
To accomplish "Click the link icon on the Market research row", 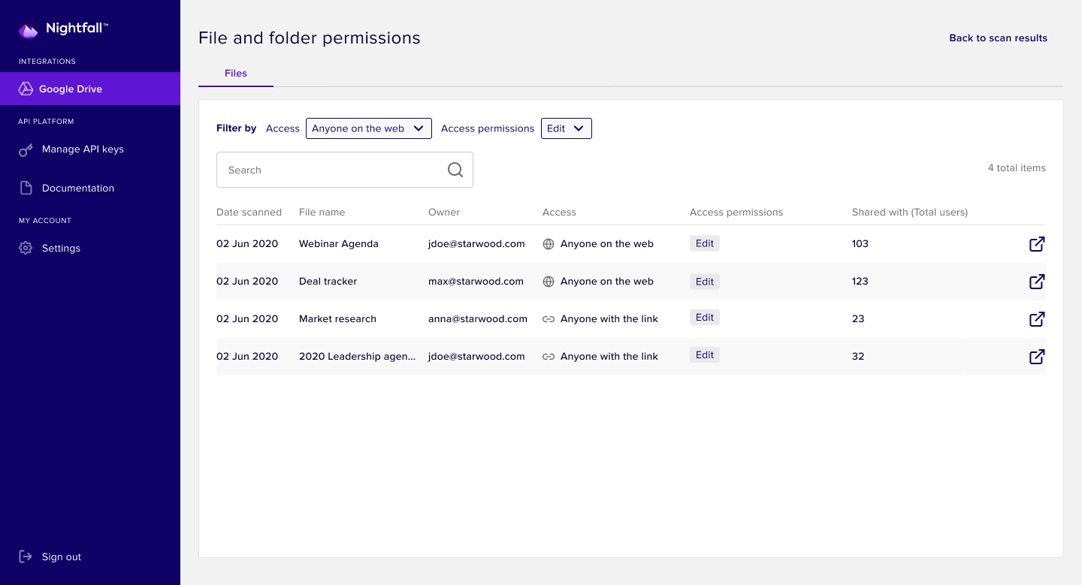I will [x=549, y=318].
